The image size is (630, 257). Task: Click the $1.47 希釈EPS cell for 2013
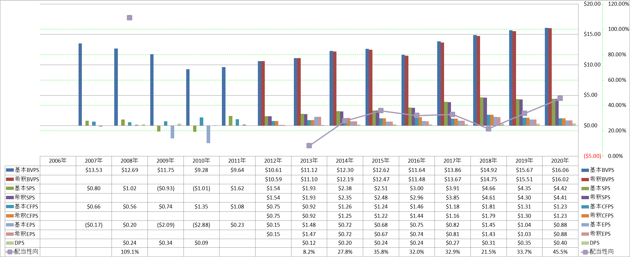pos(309,234)
